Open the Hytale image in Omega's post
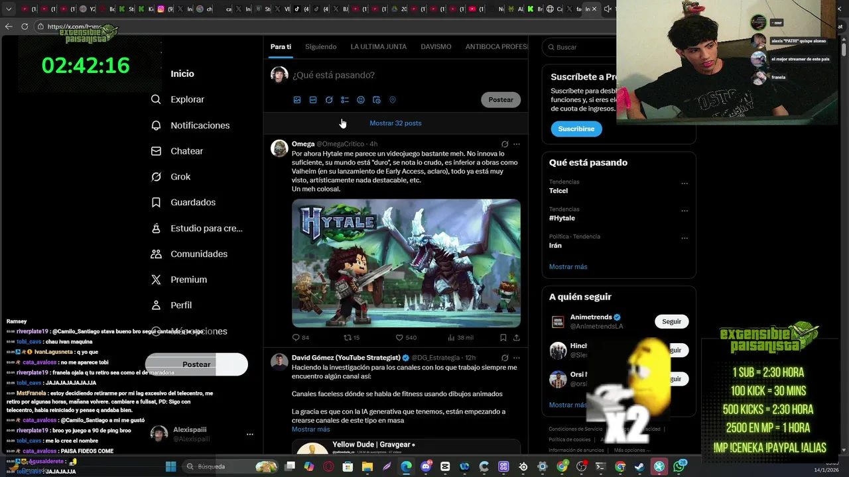The image size is (849, 477). (x=406, y=263)
